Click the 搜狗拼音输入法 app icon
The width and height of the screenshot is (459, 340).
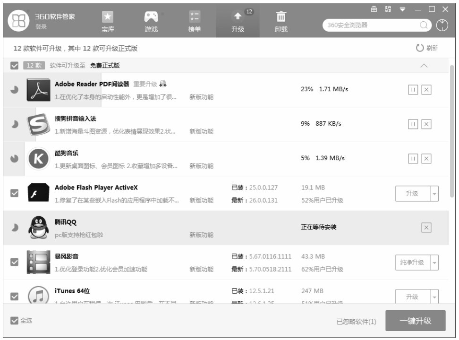38,125
